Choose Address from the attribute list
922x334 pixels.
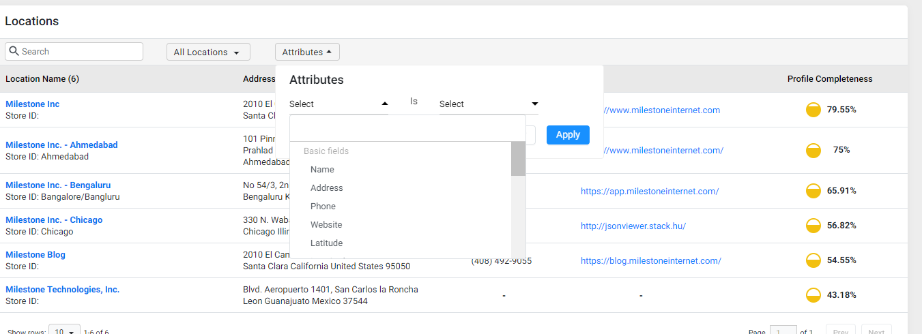point(326,187)
